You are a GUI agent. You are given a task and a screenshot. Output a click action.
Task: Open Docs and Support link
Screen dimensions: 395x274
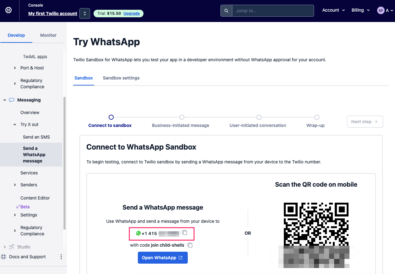(x=27, y=257)
